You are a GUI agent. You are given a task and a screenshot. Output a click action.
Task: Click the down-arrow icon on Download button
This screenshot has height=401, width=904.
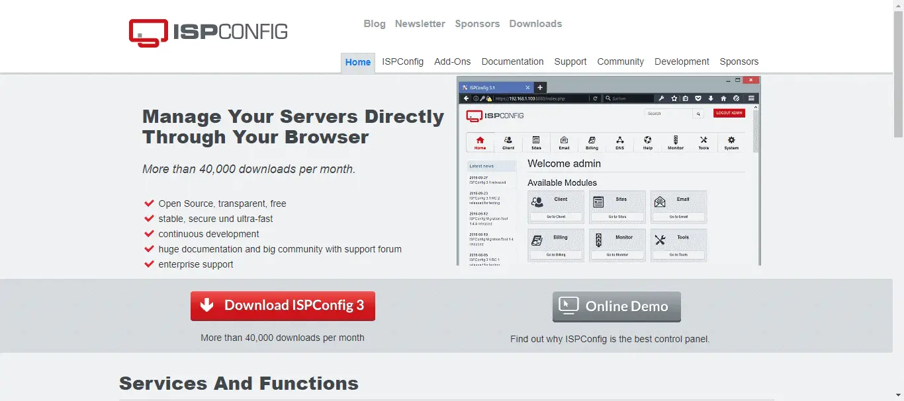[207, 305]
